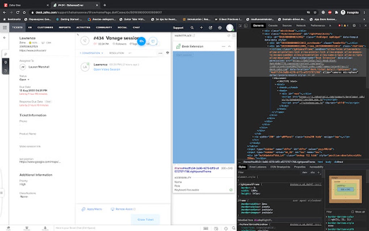Open Chrome extensions puzzle icon
Image resolution: width=369 pixels, height=231 pixels.
pos(336,12)
